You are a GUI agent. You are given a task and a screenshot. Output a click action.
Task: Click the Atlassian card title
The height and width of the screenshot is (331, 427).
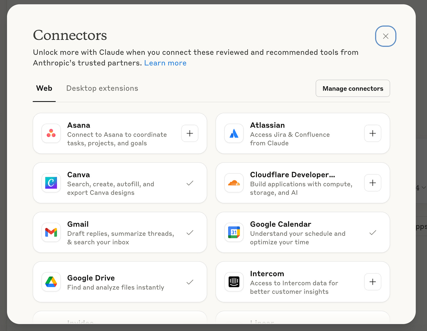pos(267,125)
